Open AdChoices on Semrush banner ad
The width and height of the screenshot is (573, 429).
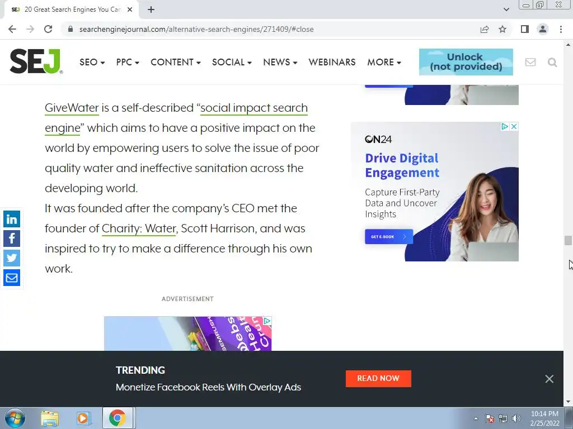coord(267,321)
